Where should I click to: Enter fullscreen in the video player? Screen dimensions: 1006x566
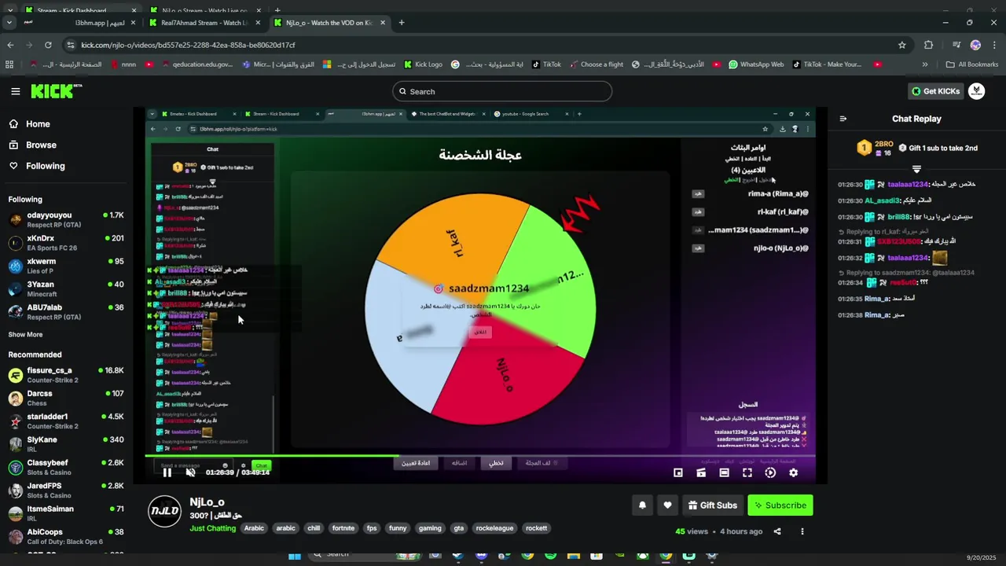[747, 472]
